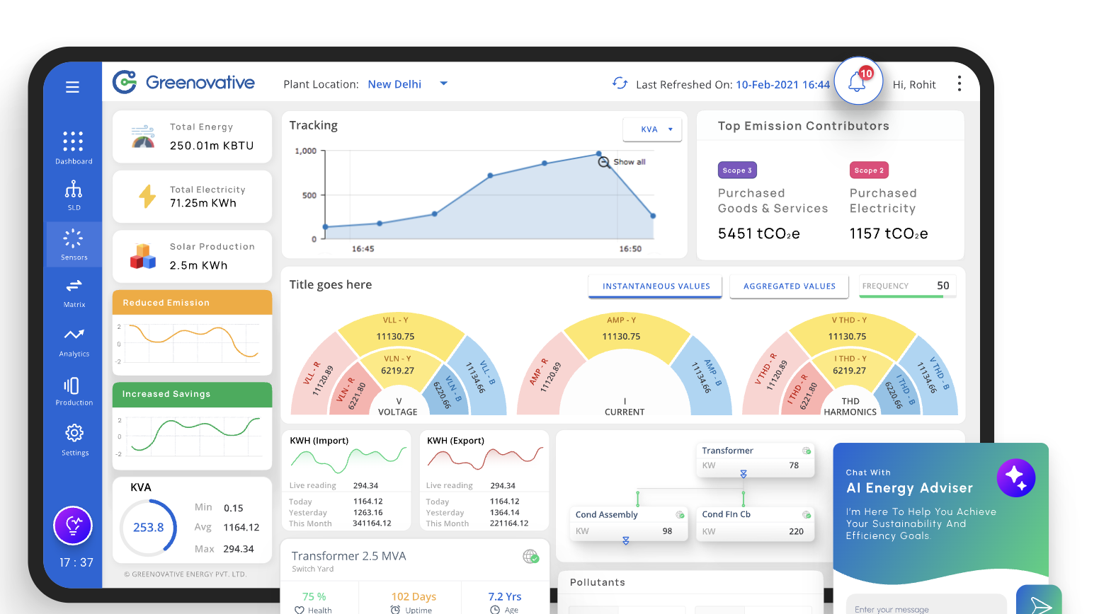
Task: Switch to Aggregated Values tab
Action: (790, 286)
